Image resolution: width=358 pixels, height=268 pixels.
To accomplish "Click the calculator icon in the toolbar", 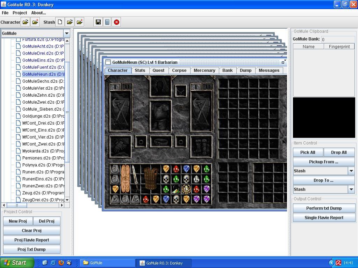I will (107, 22).
